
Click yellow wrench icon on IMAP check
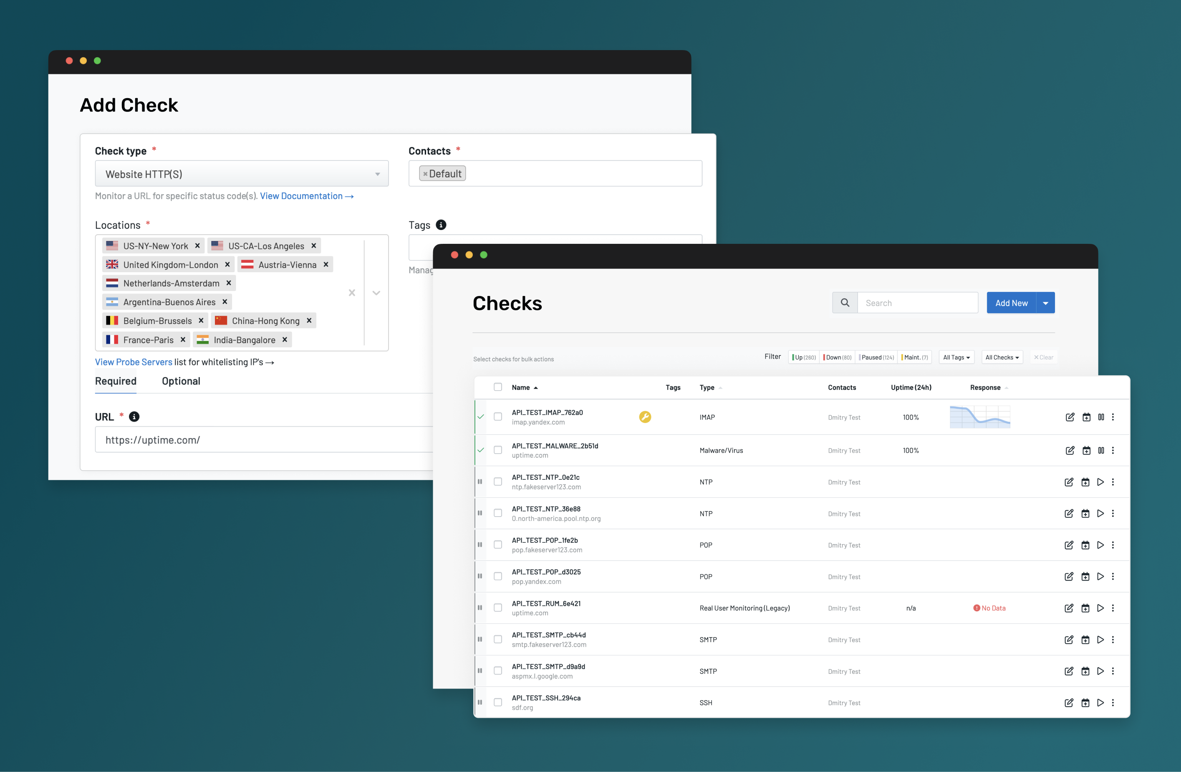(x=645, y=417)
